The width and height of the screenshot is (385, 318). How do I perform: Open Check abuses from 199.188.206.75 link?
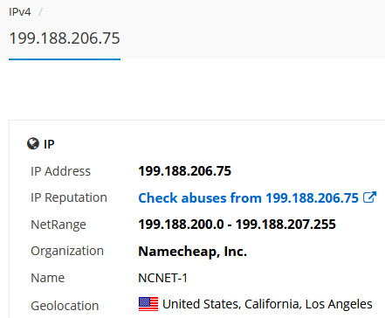point(248,198)
